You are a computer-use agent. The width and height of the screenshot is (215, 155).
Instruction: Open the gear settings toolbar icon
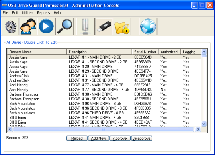tap(10, 26)
